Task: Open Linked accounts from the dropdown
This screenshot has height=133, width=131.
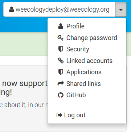Action: coord(87,60)
